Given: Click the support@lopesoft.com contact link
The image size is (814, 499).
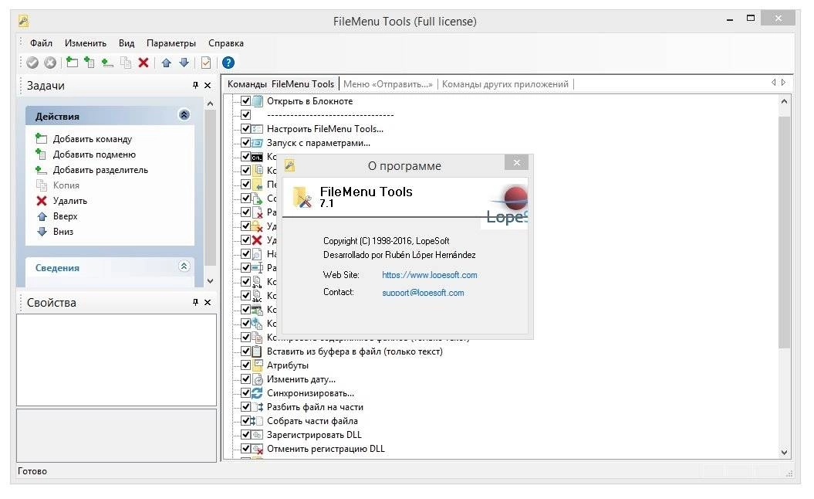Looking at the screenshot, I should click(423, 293).
